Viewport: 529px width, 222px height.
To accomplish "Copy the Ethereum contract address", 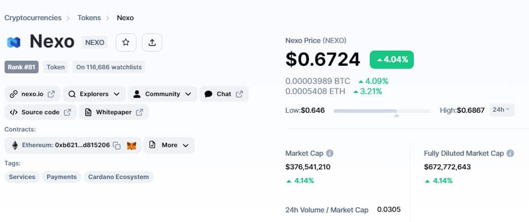I will [x=117, y=145].
